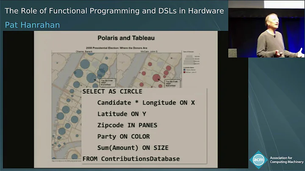Screen dimensions: 305x171
Task: Click the speaker video thumbnail
Action: point(266,29)
